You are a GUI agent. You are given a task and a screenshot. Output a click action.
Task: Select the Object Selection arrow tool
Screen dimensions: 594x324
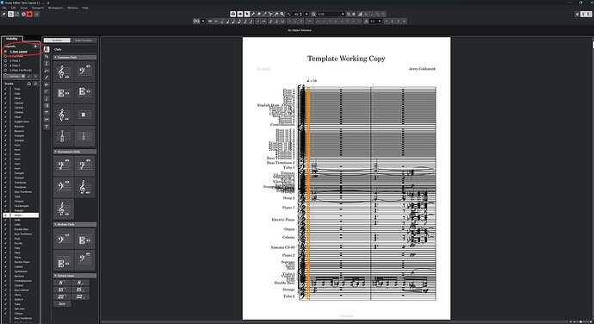point(247,14)
